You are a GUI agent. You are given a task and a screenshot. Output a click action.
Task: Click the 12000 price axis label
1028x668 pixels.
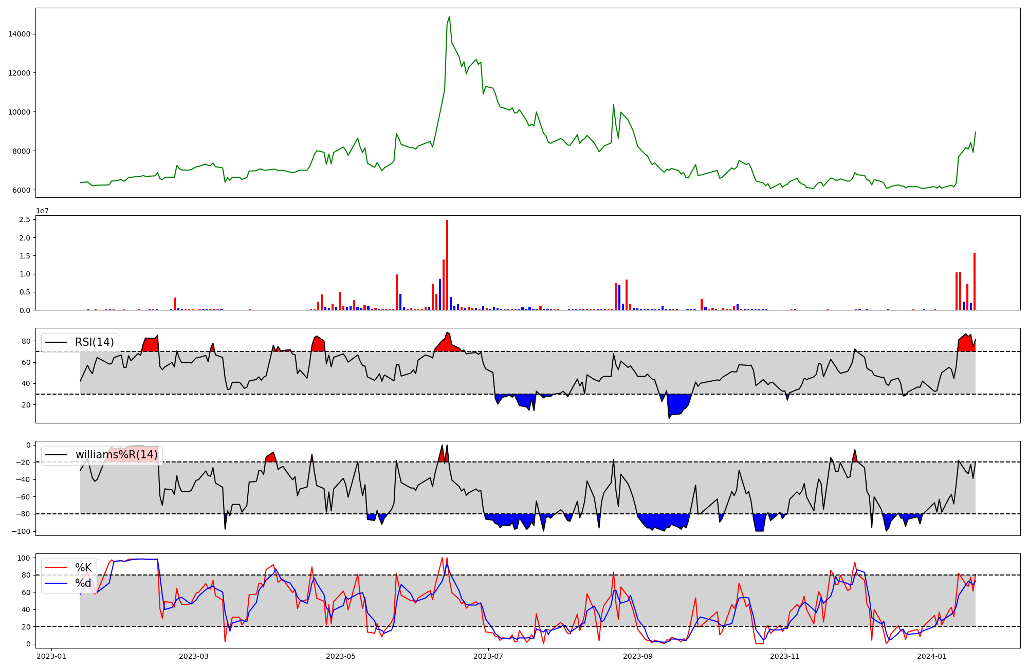coord(20,73)
